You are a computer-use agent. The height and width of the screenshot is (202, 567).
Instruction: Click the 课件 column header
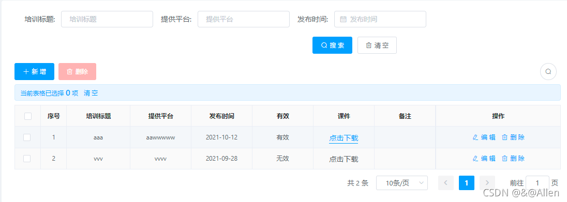coord(344,116)
